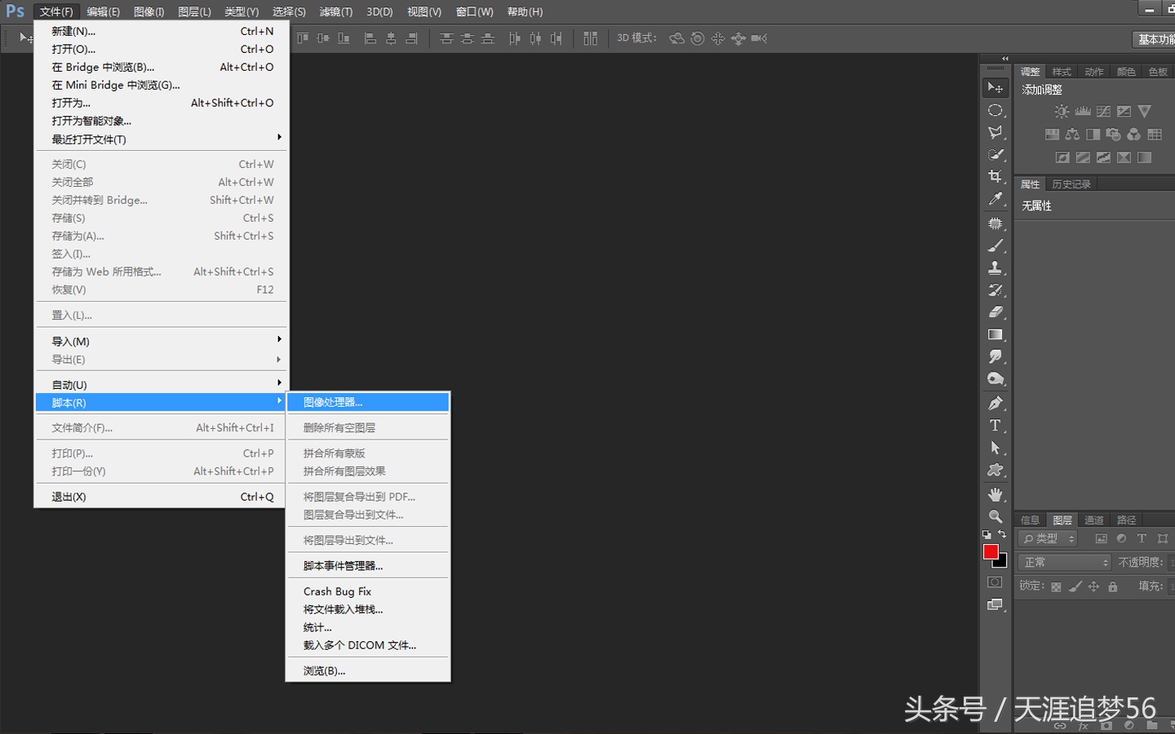Select the Zoom tool
The image size is (1175, 734).
(x=995, y=516)
